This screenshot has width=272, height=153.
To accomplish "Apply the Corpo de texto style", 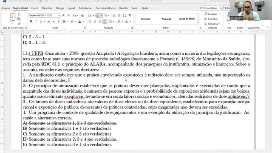I will pos(187,19).
